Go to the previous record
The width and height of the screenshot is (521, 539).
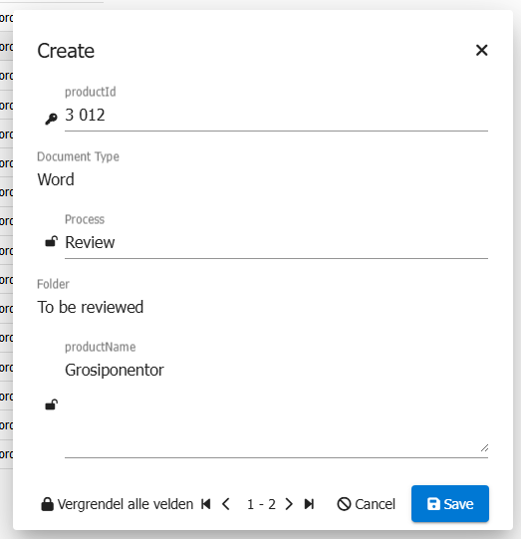click(x=226, y=504)
